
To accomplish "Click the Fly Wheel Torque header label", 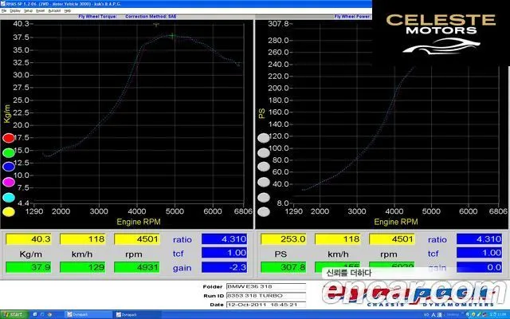I will point(97,16).
